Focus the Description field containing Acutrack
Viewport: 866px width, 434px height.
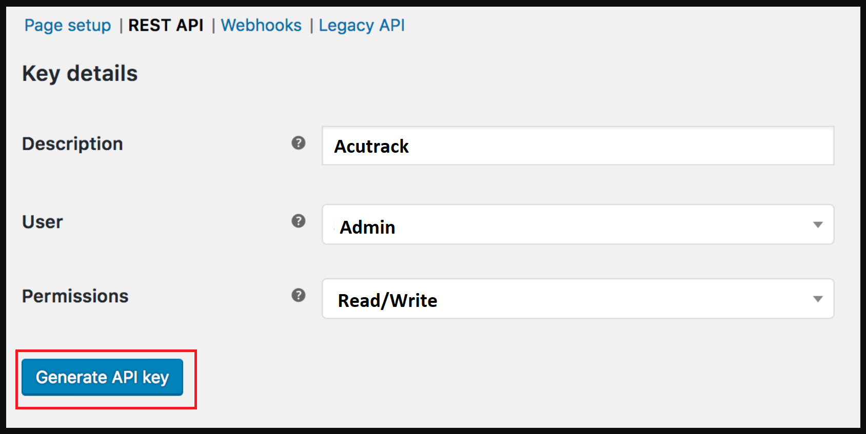click(x=578, y=146)
